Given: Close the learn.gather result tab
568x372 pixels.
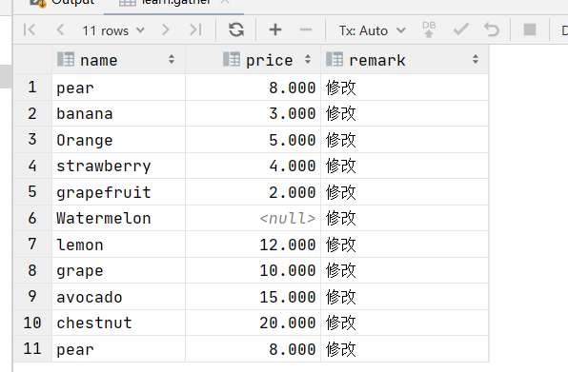Looking at the screenshot, I should click(225, 2).
